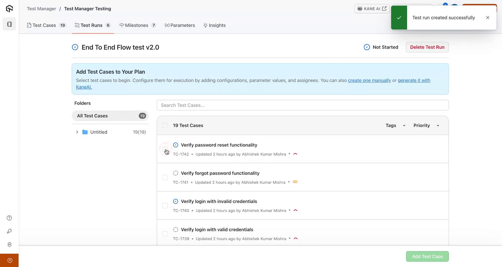Open the Tags filter dropdown
The width and height of the screenshot is (502, 267).
coord(395,125)
